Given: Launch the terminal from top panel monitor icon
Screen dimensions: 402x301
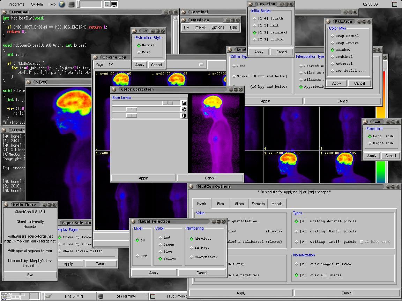Looking at the screenshot, I should 72,4.
